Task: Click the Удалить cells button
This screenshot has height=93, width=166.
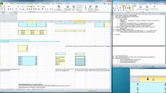Action: point(80,8)
